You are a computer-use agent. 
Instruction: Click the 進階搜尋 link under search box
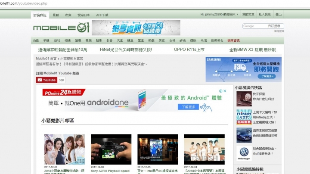pyautogui.click(x=279, y=31)
